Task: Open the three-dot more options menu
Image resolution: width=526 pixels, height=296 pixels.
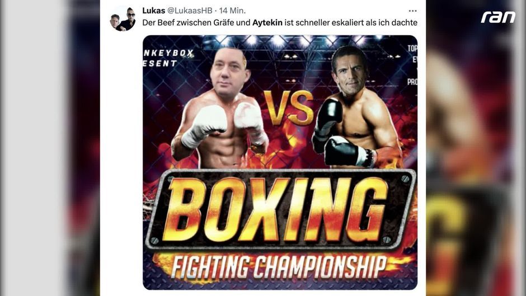Action: pyautogui.click(x=412, y=11)
